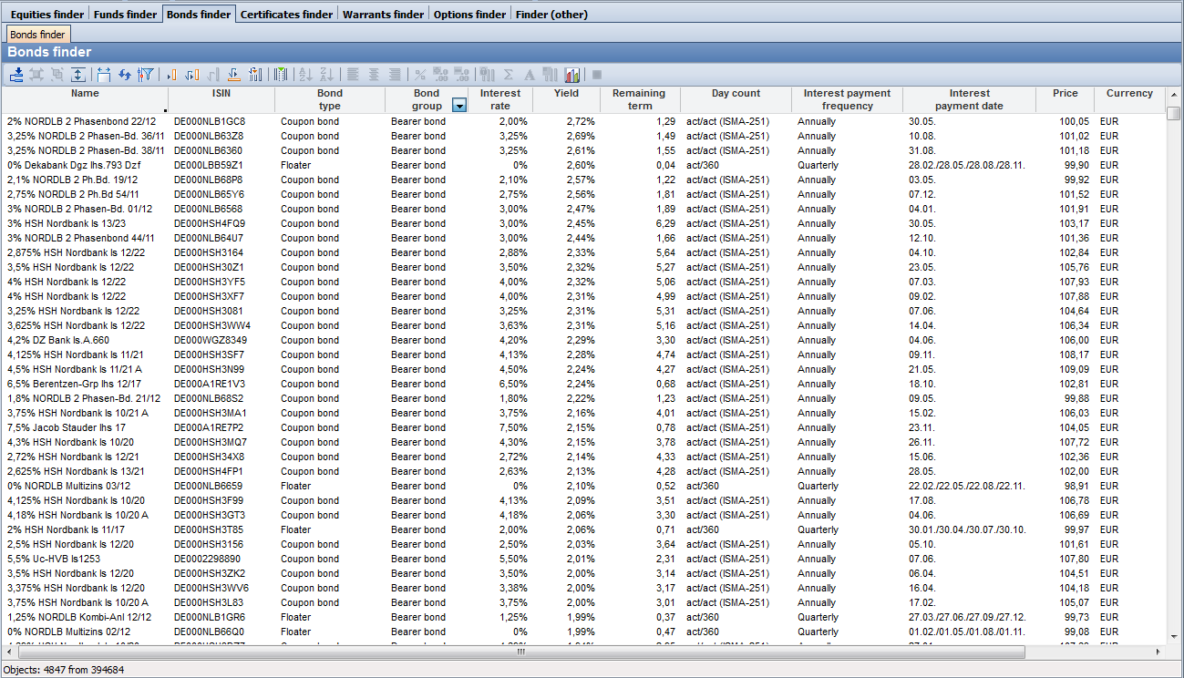Click the green-topped column selection icon
Viewport: 1184px width, 678px height.
(281, 75)
